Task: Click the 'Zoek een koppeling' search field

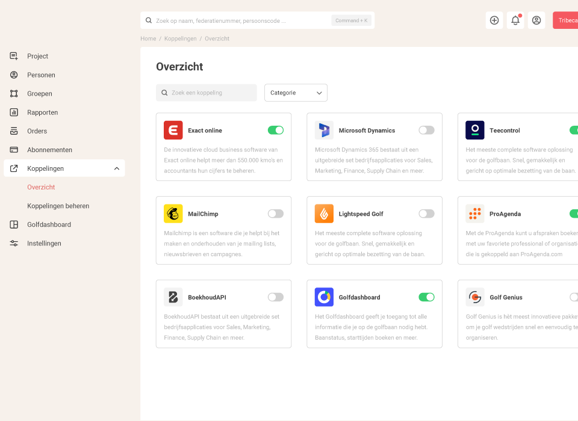Action: [x=207, y=93]
